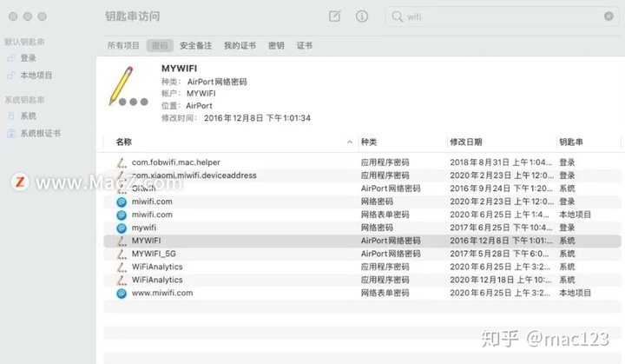Click @ icon of mywifi entry
The height and width of the screenshot is (364, 625).
pyautogui.click(x=122, y=228)
